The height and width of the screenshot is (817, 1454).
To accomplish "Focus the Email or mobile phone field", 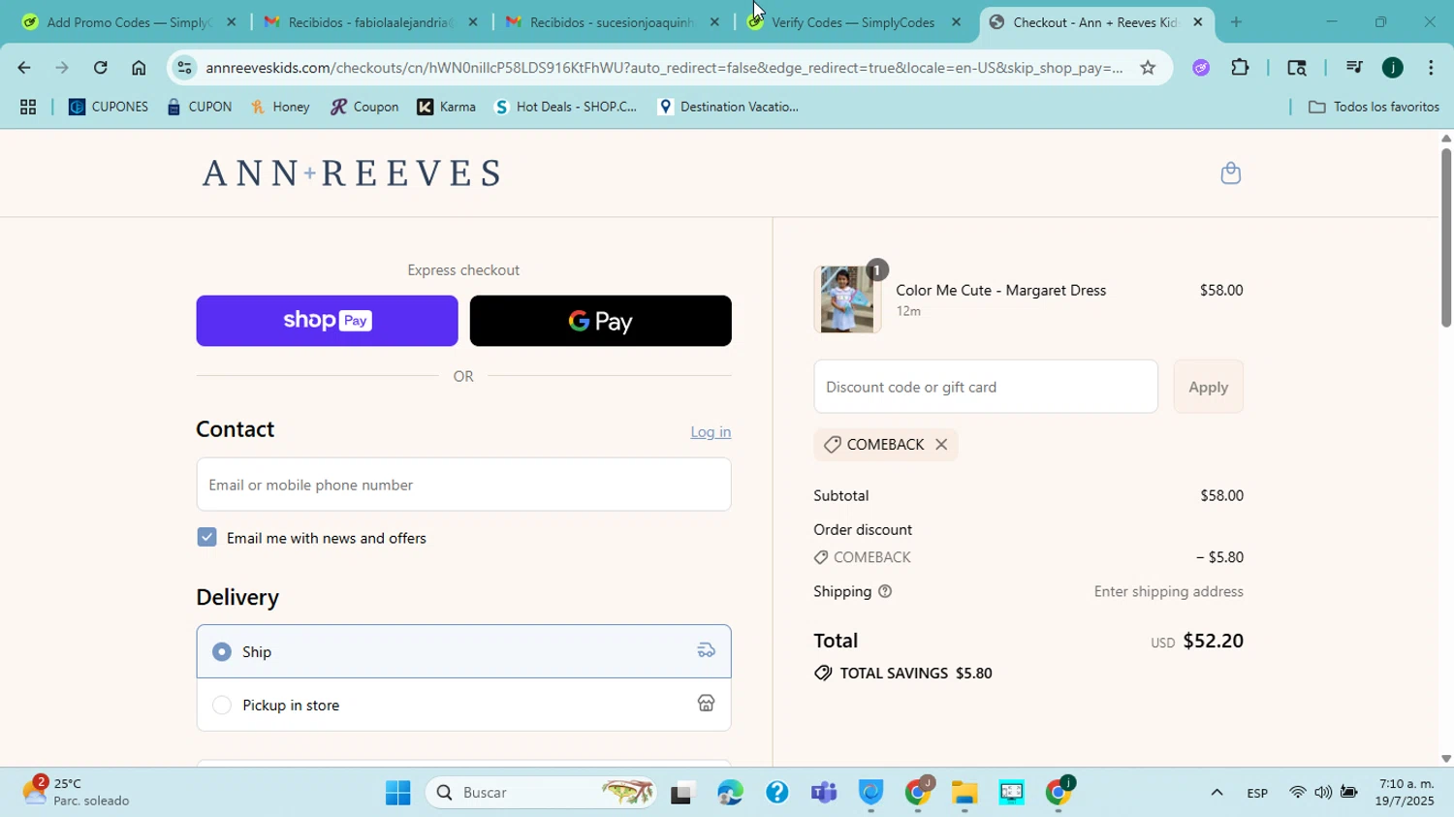I will tap(463, 486).
